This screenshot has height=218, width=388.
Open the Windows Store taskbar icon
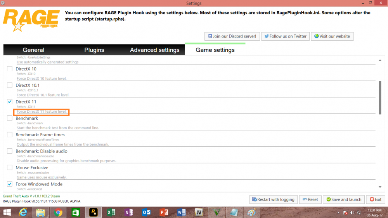[76, 212]
